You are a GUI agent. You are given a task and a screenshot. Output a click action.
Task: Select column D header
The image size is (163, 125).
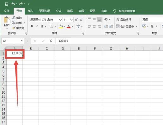[63, 48]
